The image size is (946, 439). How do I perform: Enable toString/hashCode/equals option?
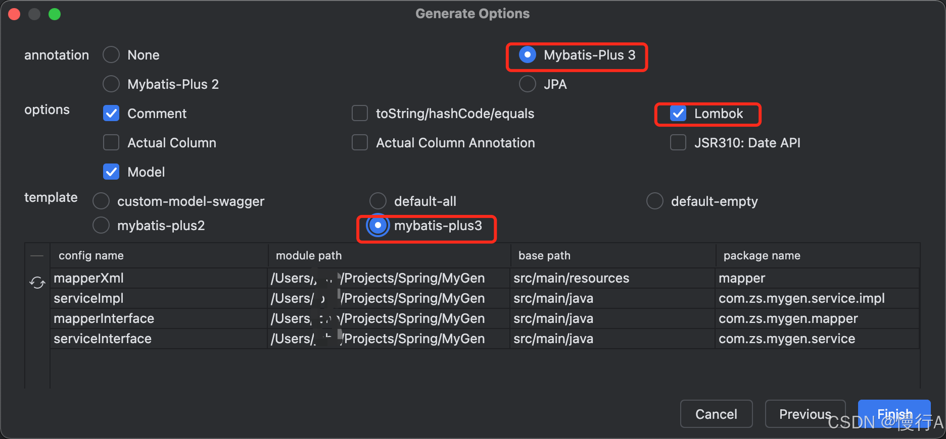359,113
